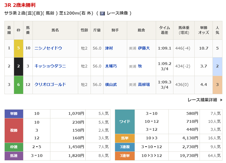Screen dimensions: 226x163
Task: View jockey 木幡巧 profile
Action: point(111,66)
